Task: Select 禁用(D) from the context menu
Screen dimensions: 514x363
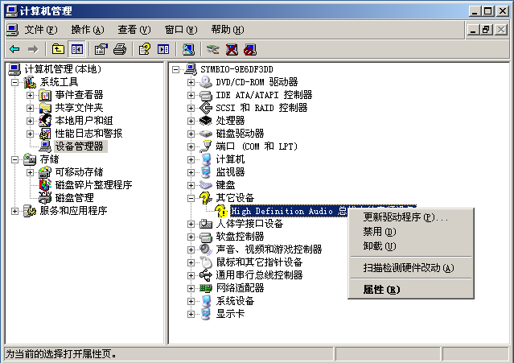Action: click(x=380, y=232)
